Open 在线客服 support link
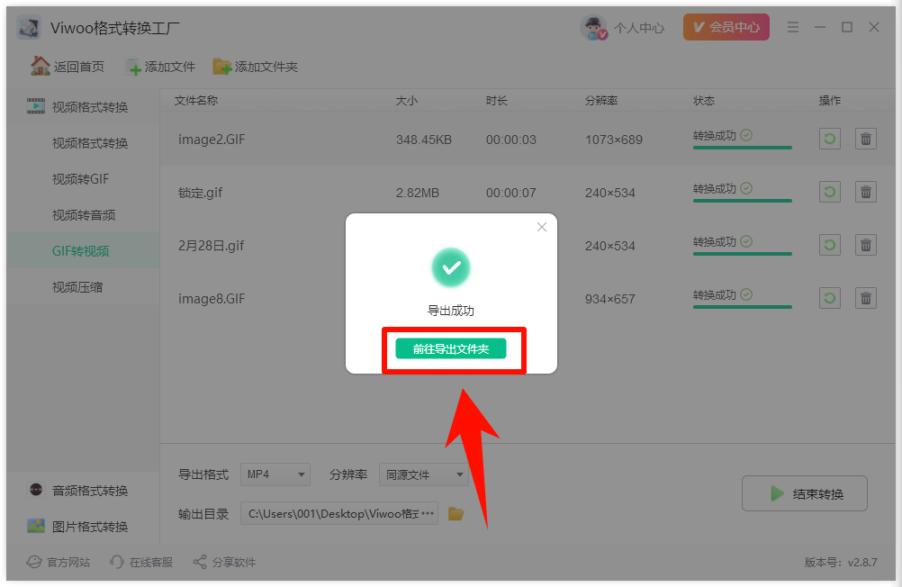902x587 pixels. tap(141, 563)
